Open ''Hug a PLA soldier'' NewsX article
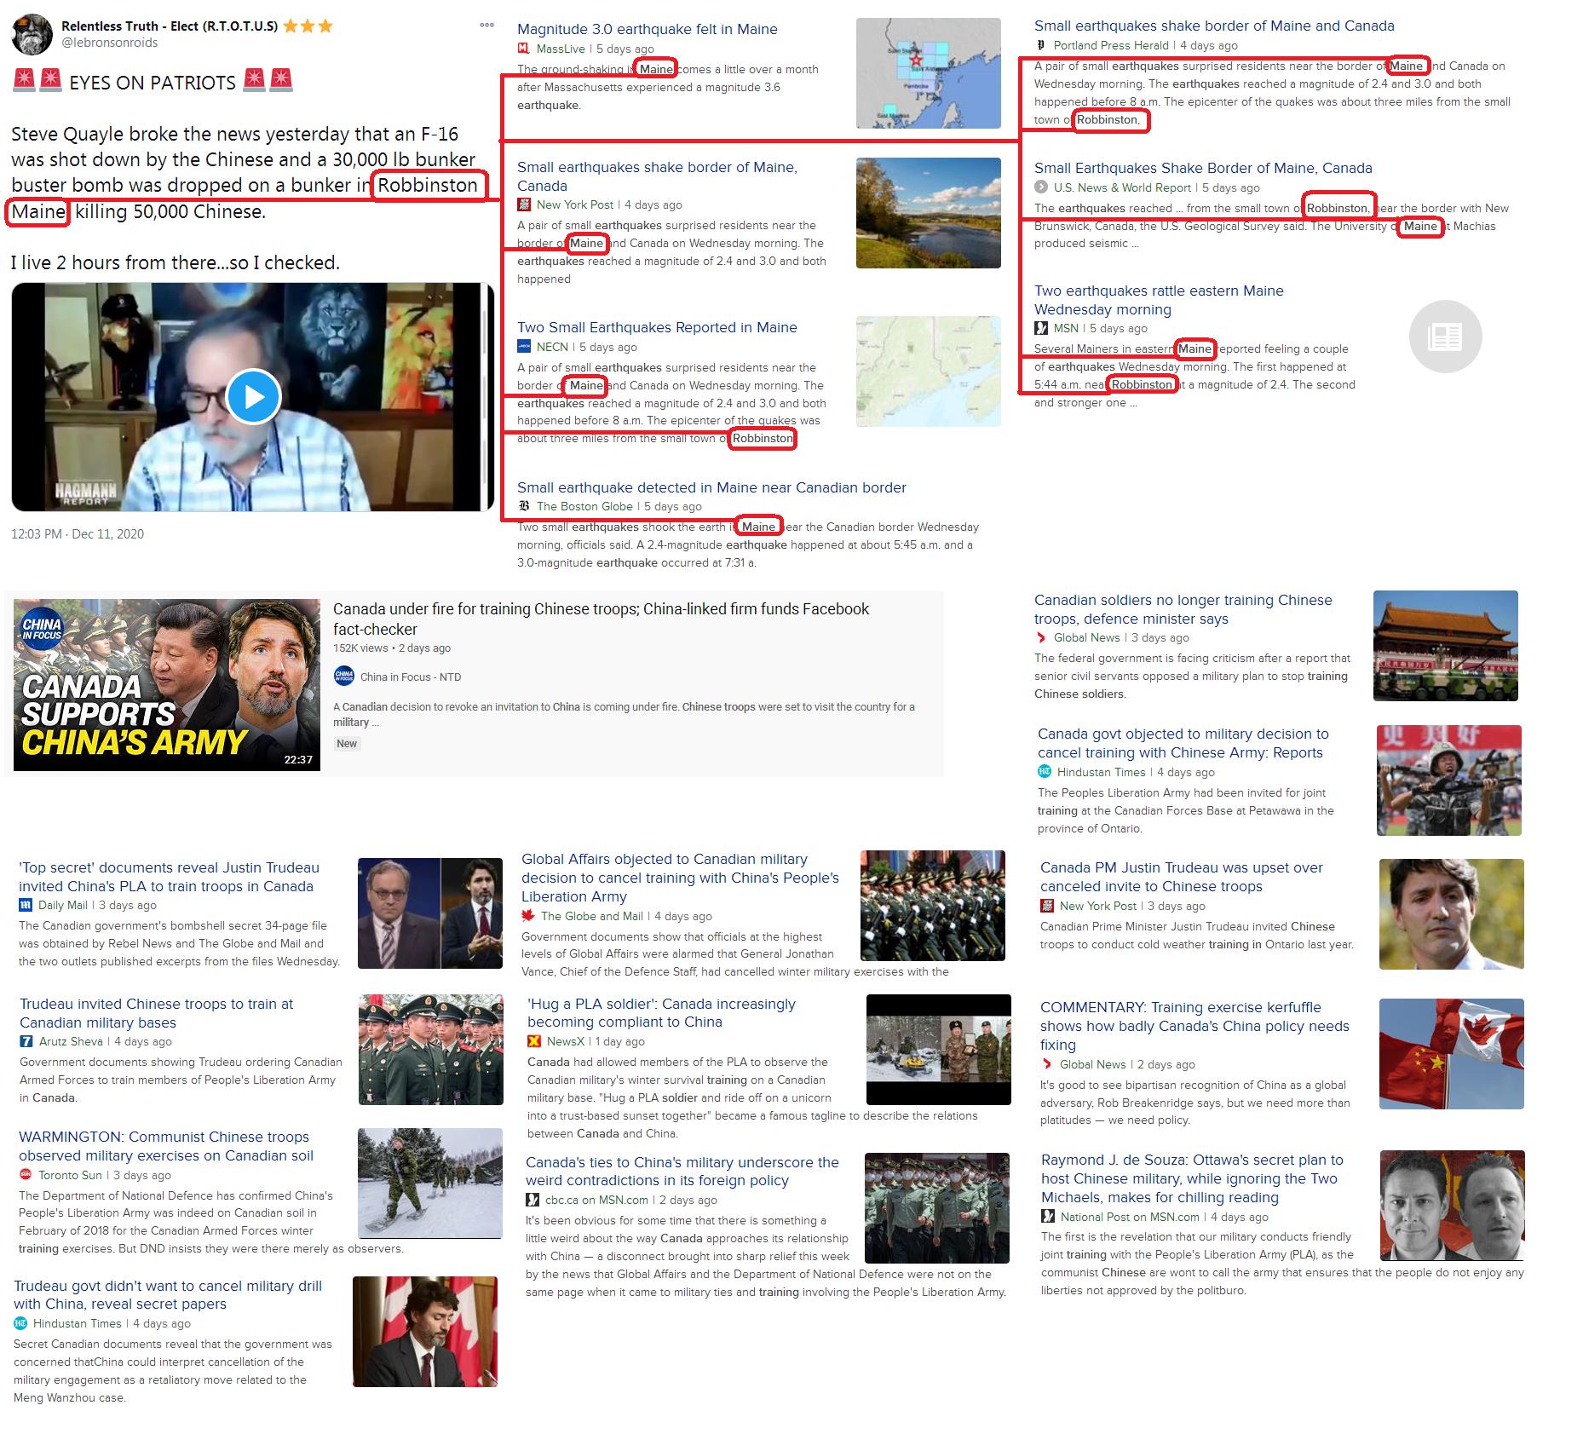Viewport: 1583px width, 1434px height. point(661,1013)
